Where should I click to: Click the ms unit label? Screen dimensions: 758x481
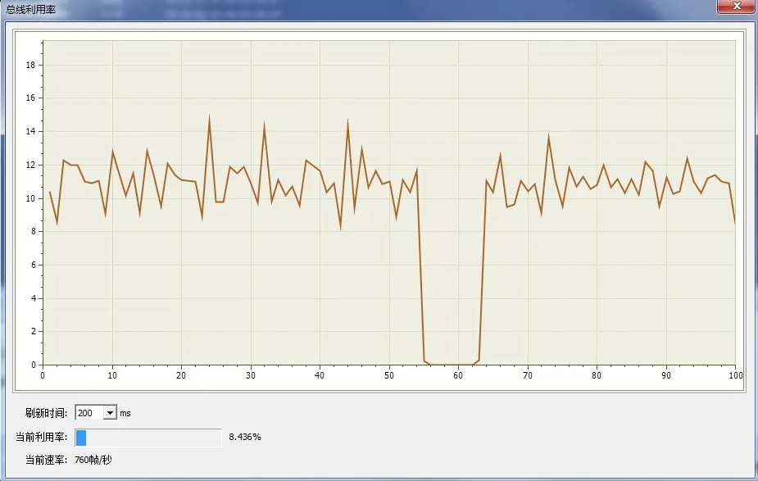pyautogui.click(x=125, y=413)
